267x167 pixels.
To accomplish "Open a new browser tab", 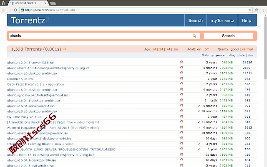I will pyautogui.click(x=53, y=3).
